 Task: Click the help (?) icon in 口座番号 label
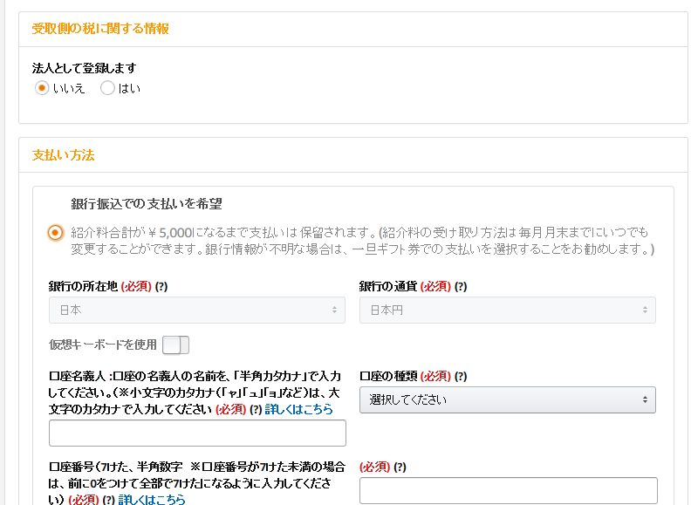(x=109, y=500)
